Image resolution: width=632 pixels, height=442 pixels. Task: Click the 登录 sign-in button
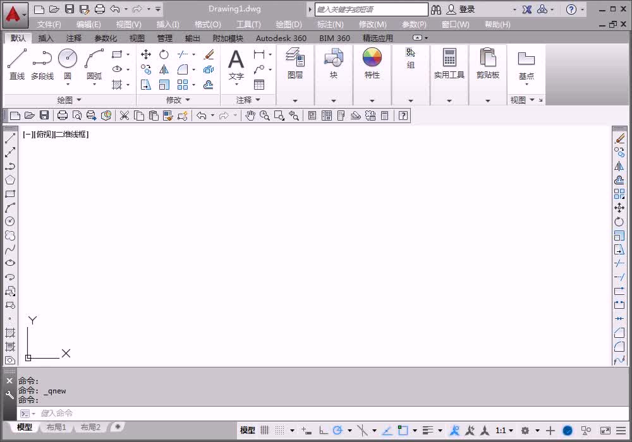pyautogui.click(x=461, y=9)
